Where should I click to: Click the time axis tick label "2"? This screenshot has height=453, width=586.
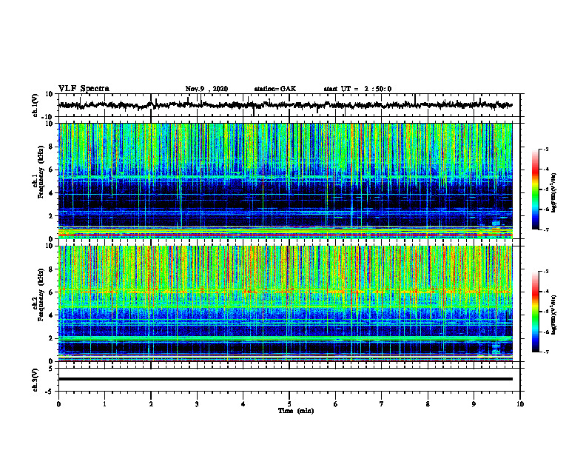point(151,404)
